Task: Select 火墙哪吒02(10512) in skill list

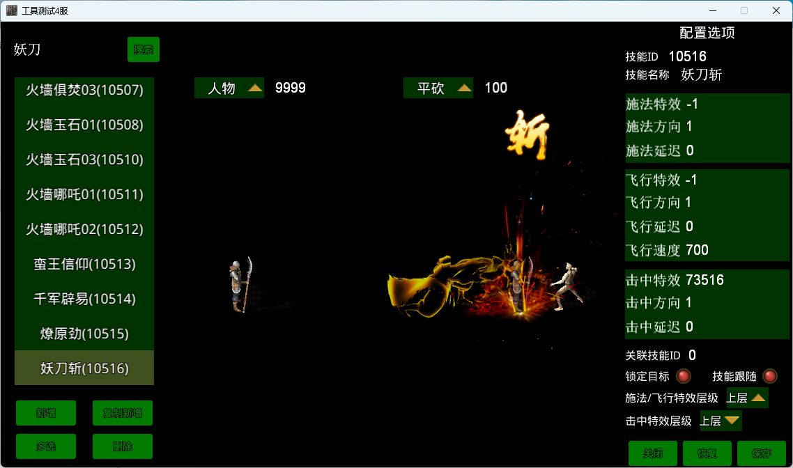Action: (x=84, y=229)
